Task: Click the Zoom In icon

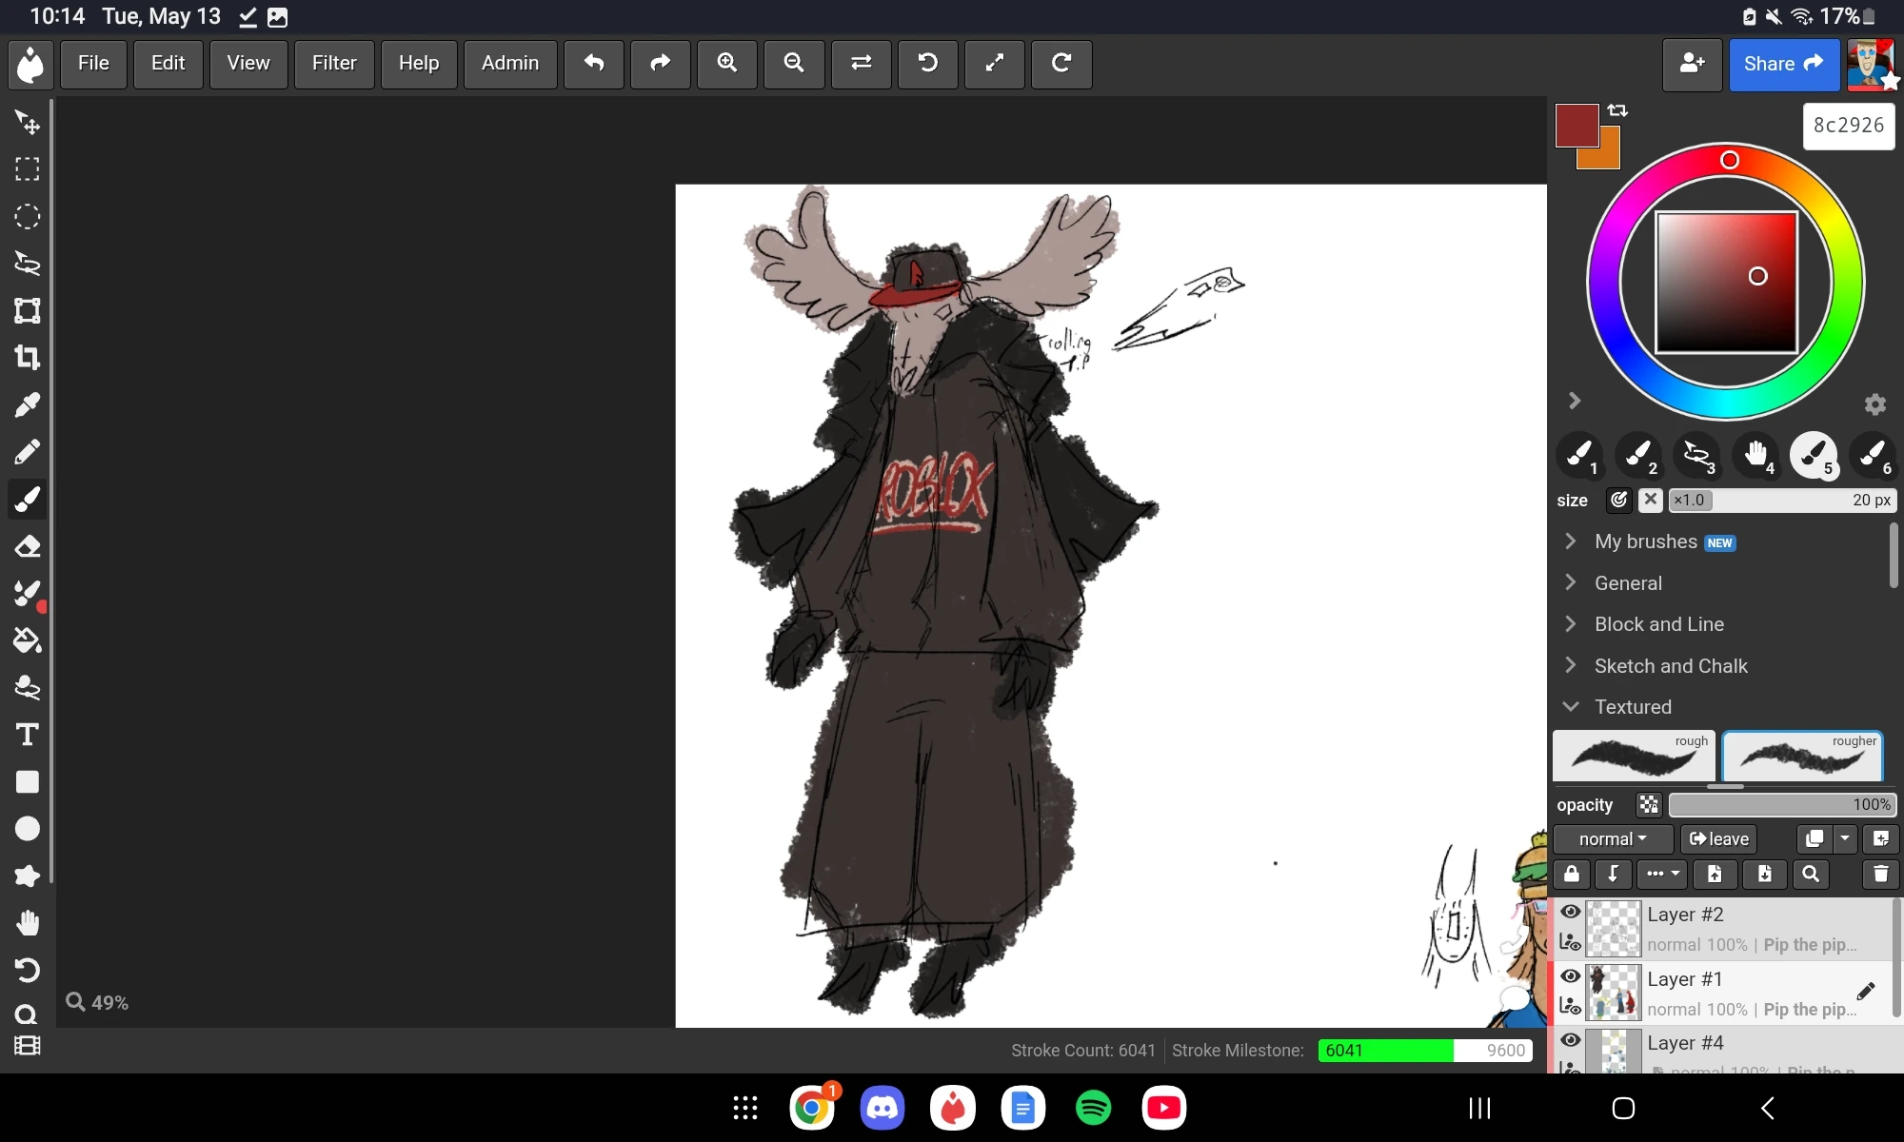Action: point(726,64)
